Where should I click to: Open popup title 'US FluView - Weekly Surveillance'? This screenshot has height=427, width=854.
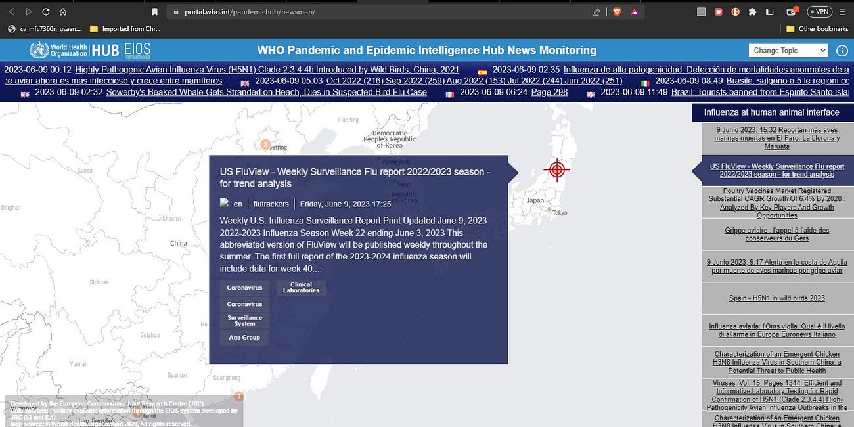tap(355, 177)
